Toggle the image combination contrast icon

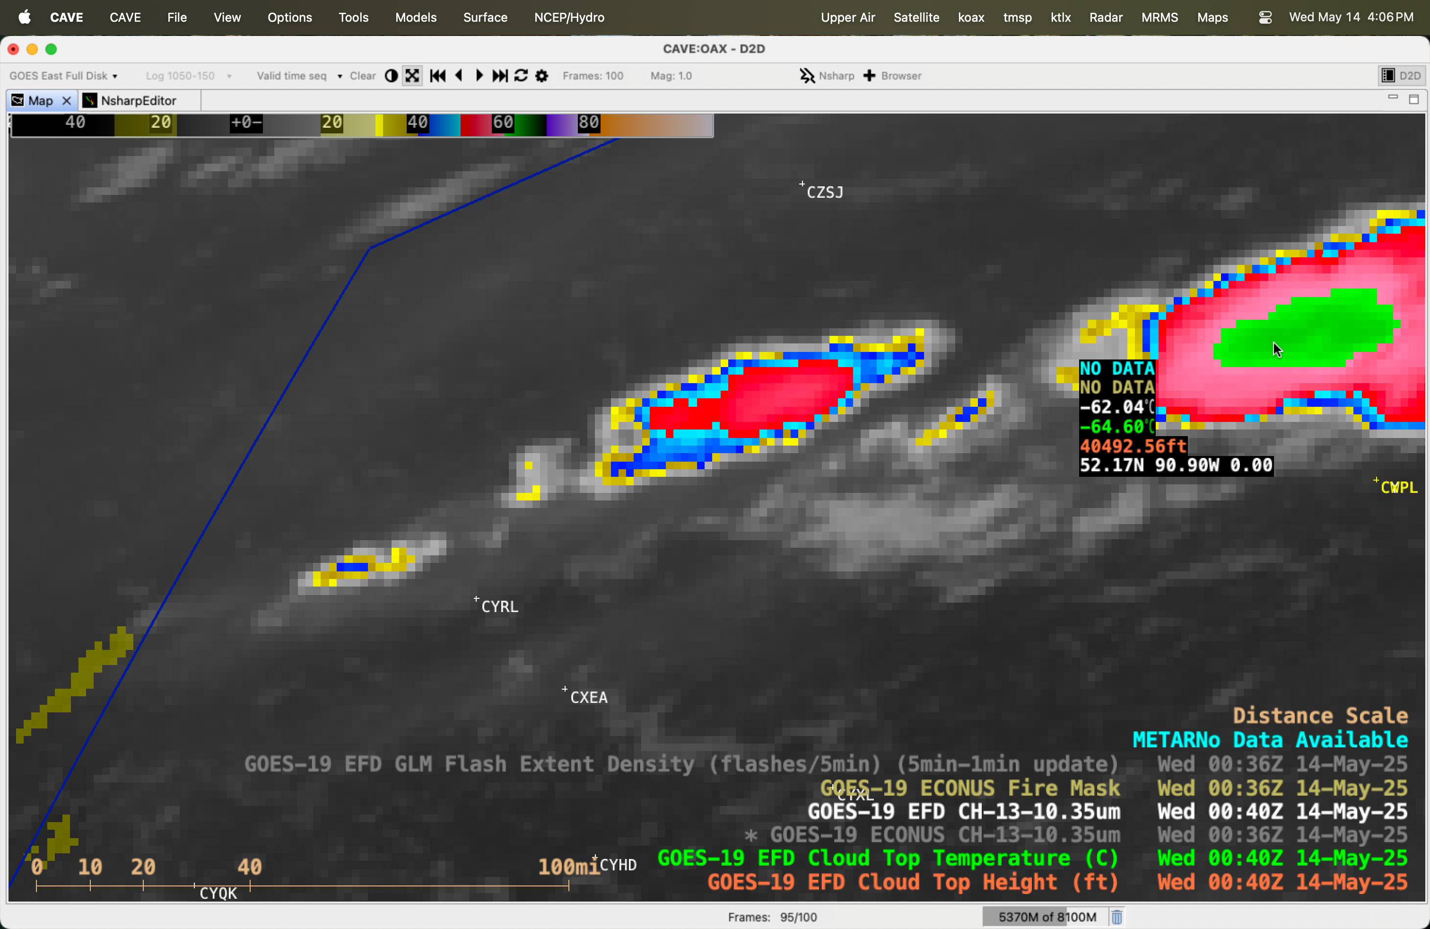coord(391,76)
